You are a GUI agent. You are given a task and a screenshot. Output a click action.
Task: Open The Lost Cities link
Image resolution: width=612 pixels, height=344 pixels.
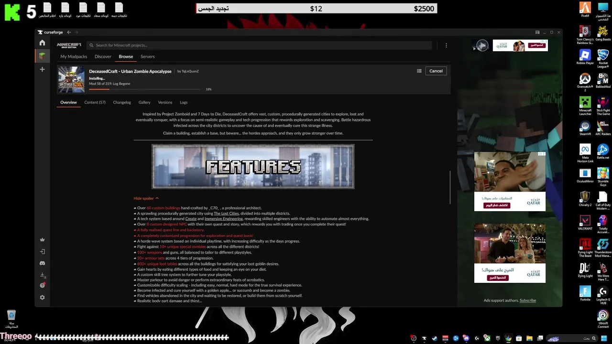tap(226, 214)
